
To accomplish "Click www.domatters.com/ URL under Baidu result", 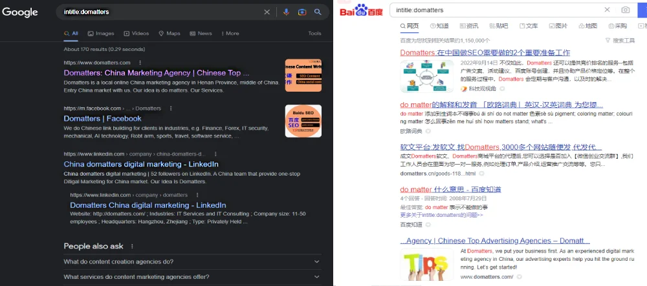I will pos(487,276).
